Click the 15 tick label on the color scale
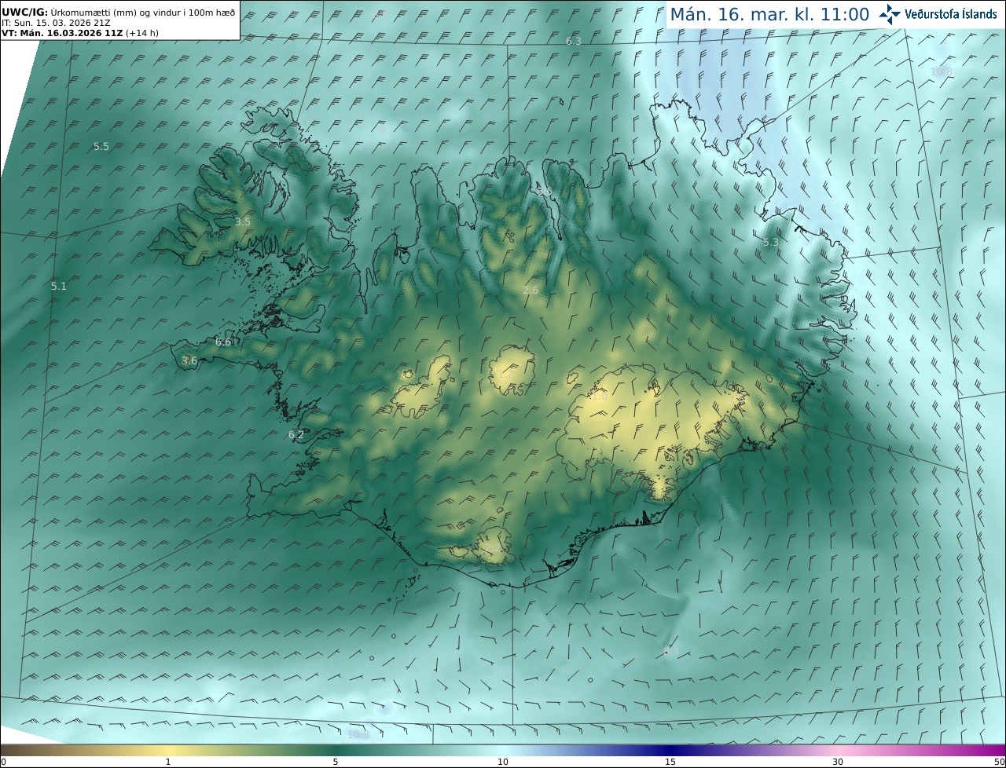Screen dimensions: 1006x768 tap(670, 762)
